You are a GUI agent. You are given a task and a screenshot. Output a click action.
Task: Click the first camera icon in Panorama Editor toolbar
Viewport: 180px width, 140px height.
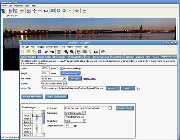click(4, 11)
